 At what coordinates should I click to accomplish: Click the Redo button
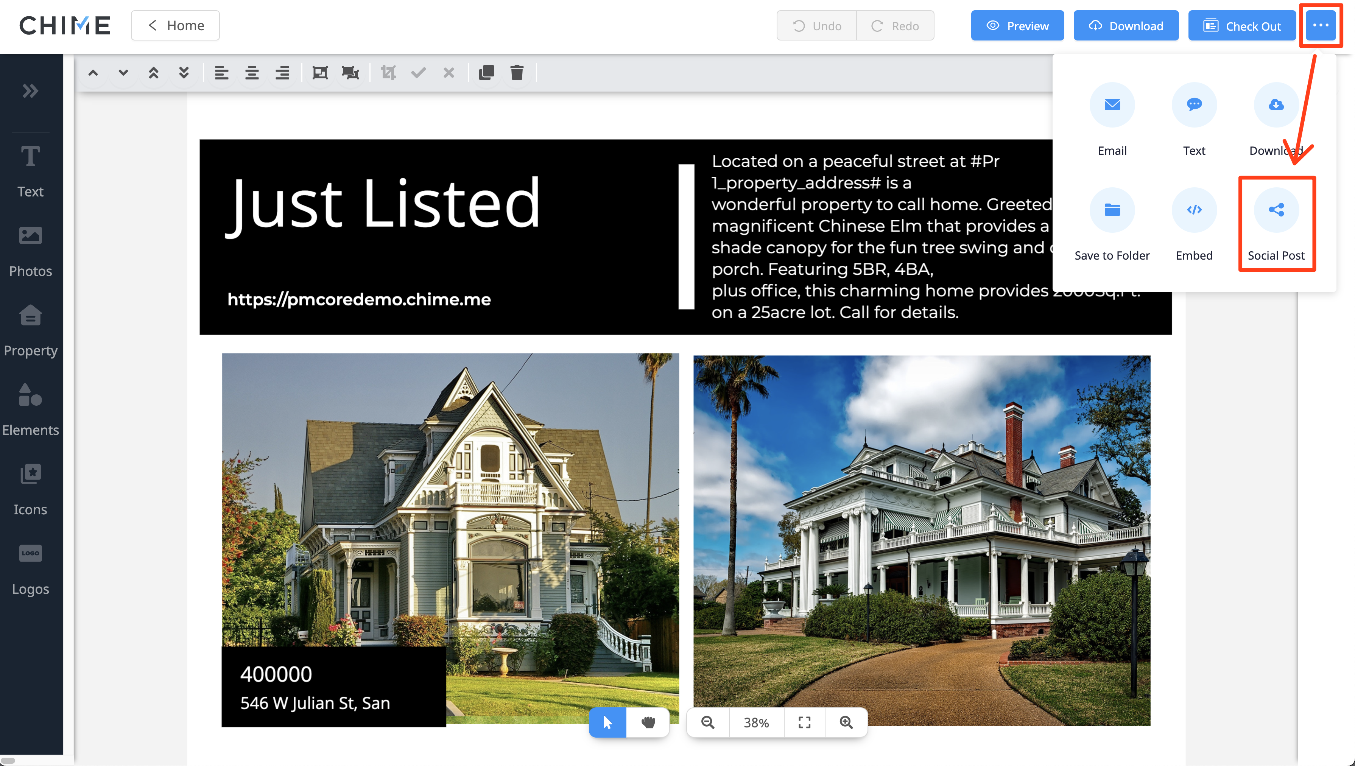[895, 26]
